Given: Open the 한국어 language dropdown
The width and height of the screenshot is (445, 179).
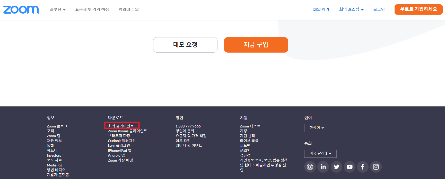Looking at the screenshot, I should pos(317,128).
